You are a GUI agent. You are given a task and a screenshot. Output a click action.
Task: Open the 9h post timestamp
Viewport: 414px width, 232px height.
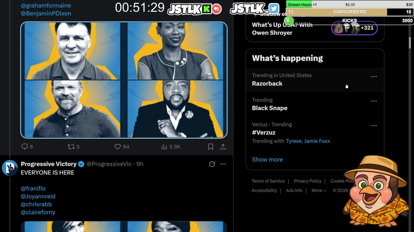pos(140,164)
